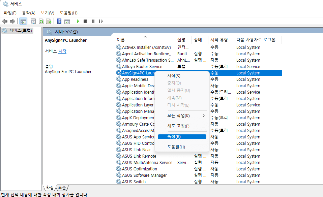Image resolution: width=323 pixels, height=197 pixels.
Task: Select the AnySign4PC Launcher service row
Action: (x=142, y=73)
